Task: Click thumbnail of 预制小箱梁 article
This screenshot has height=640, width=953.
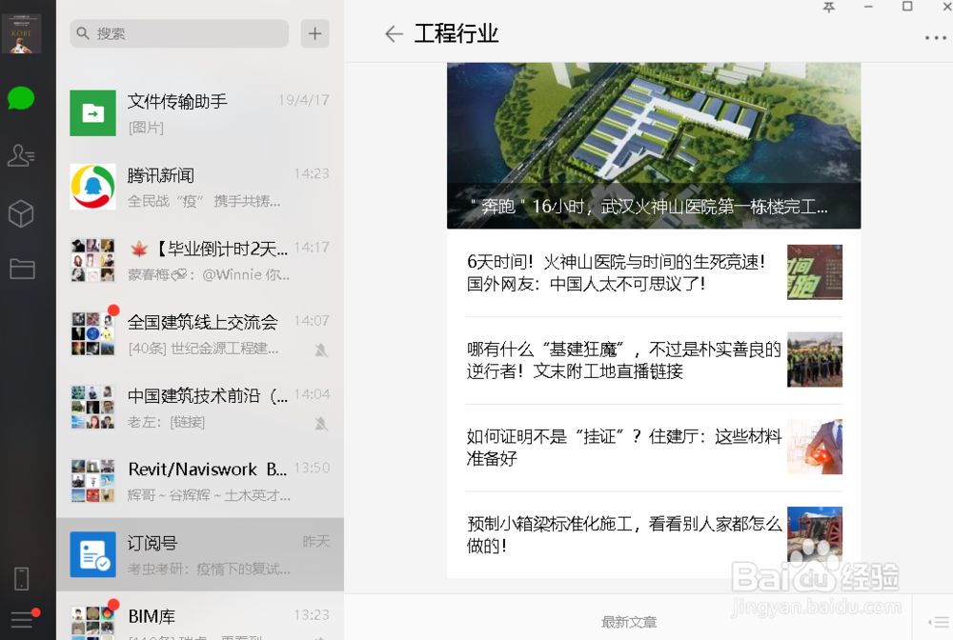Action: point(815,534)
